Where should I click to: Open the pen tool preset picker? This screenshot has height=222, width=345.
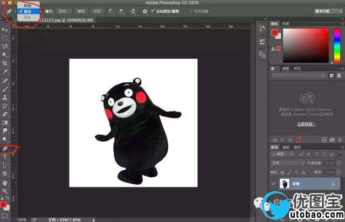point(10,11)
